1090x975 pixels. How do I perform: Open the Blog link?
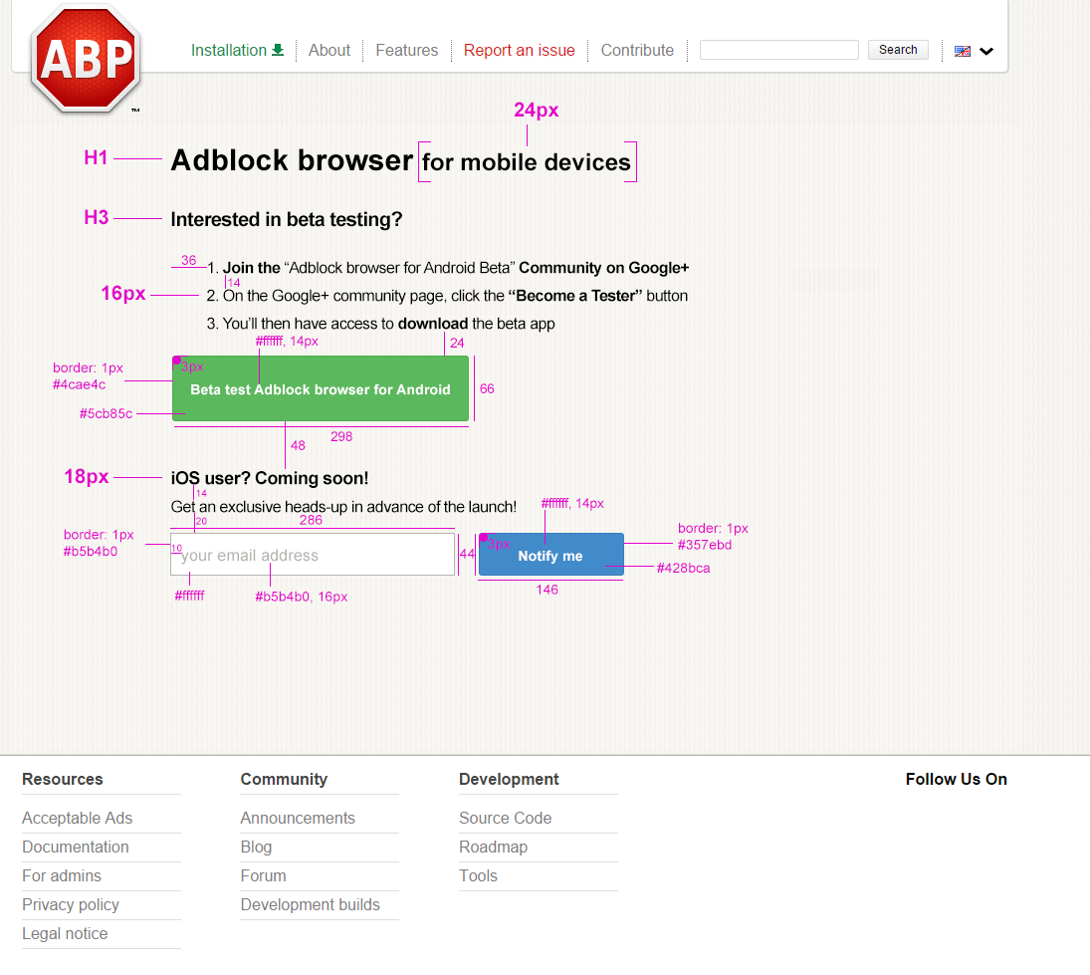pos(256,848)
